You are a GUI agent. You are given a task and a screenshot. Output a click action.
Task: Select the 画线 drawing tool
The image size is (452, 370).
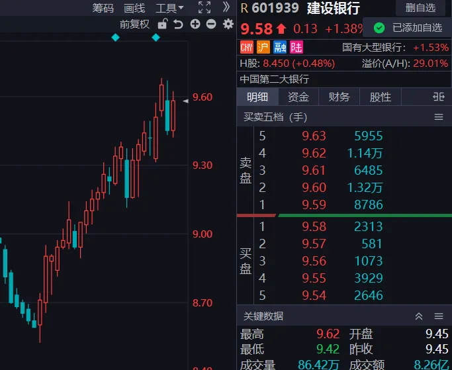click(134, 8)
